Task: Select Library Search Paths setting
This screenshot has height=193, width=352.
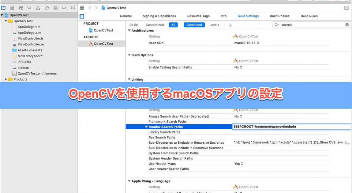Action: [x=164, y=132]
